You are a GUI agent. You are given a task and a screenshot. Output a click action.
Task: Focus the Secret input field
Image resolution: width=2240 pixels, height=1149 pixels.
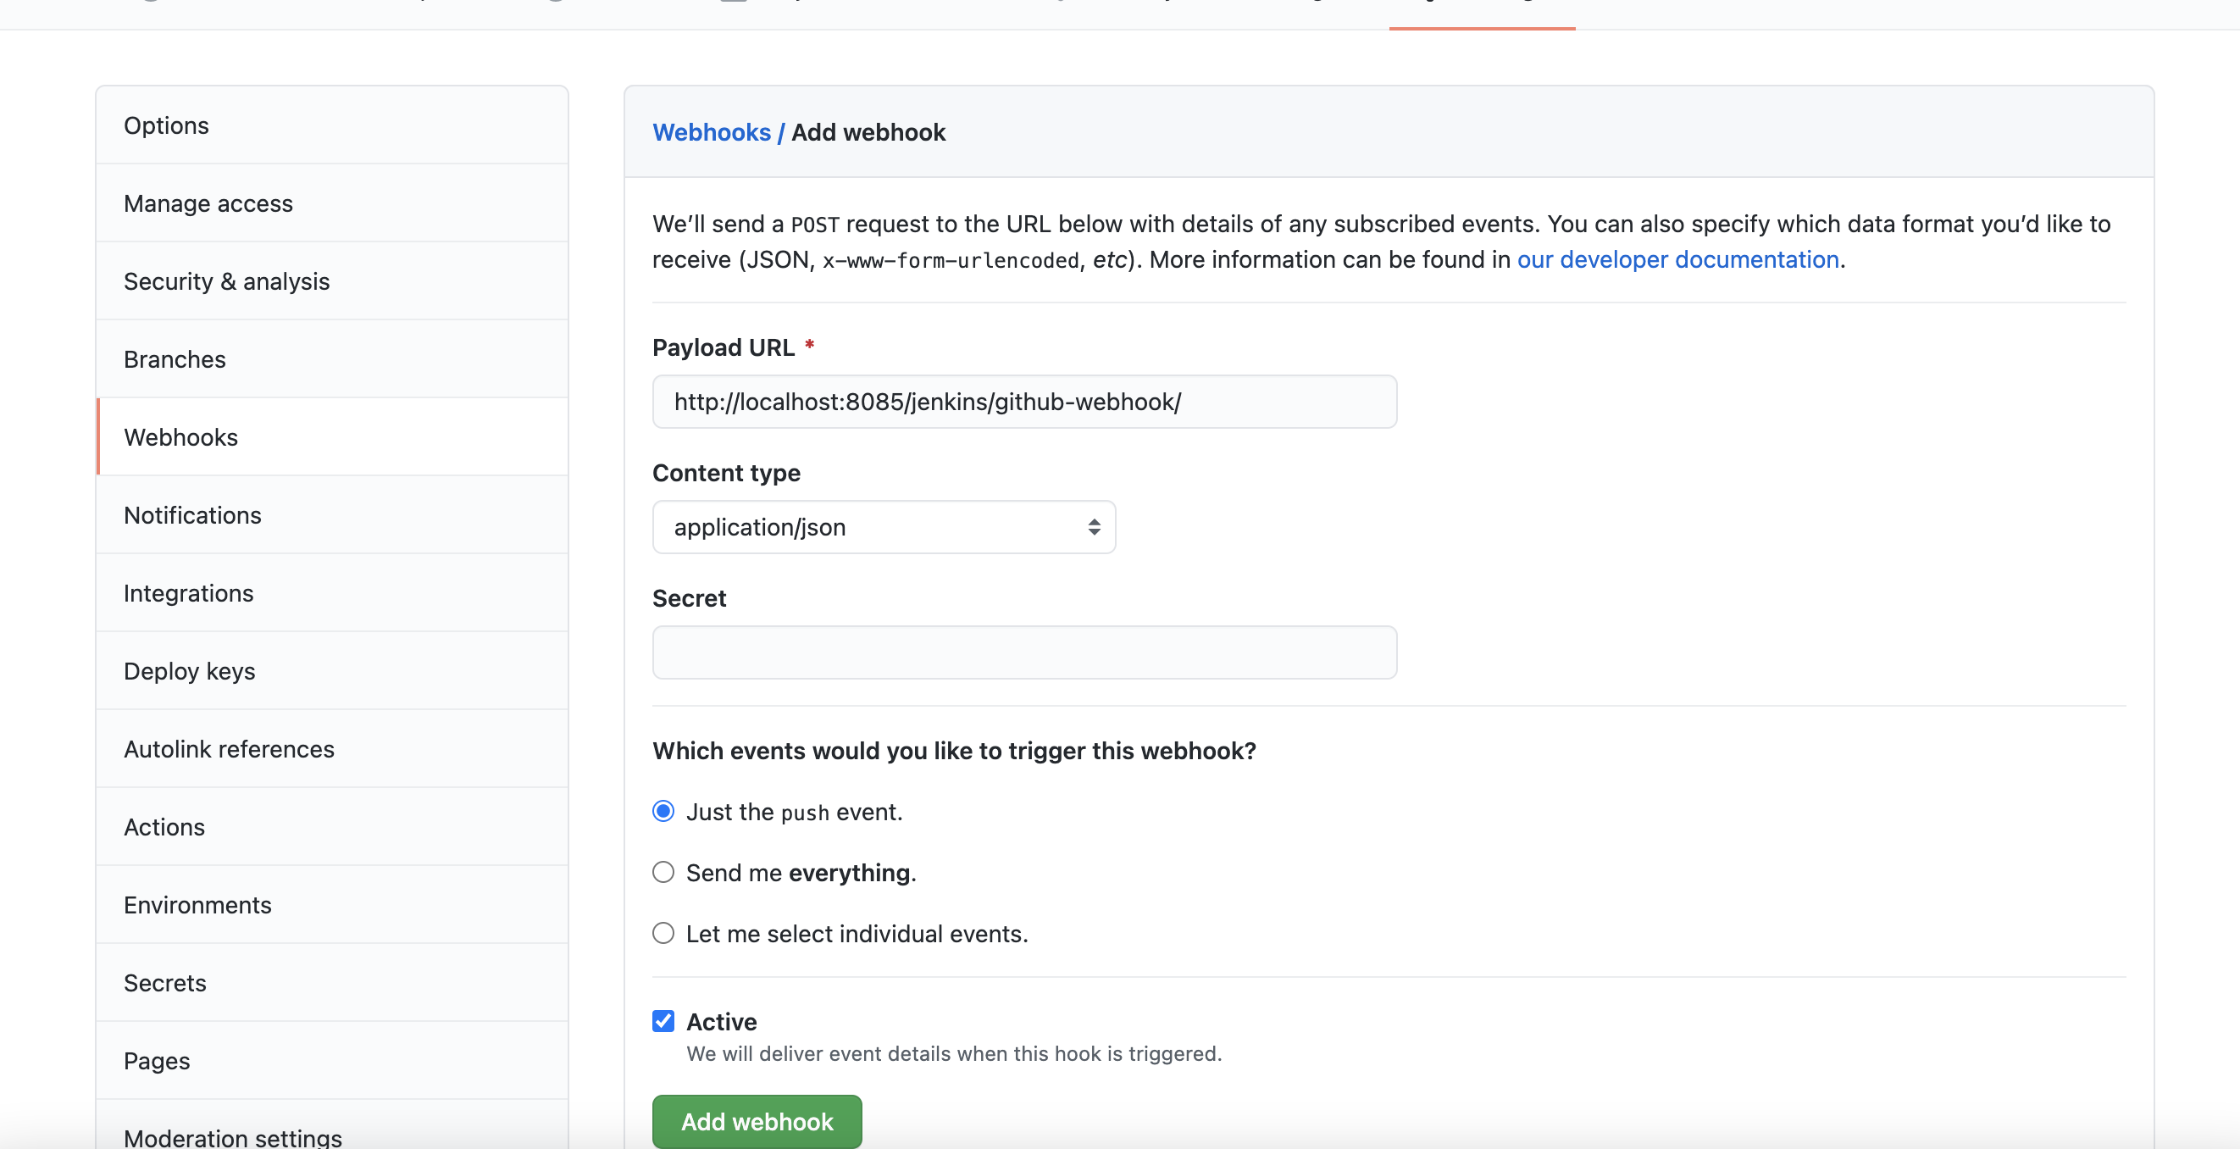click(x=1024, y=652)
